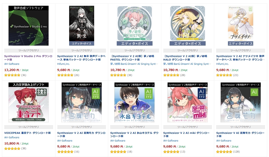Open the Synthesizer V 2 AI 無来 title link

point(81,58)
